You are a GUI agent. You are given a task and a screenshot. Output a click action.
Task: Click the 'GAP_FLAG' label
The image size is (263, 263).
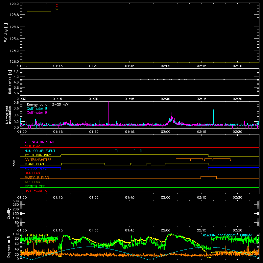point(32,146)
